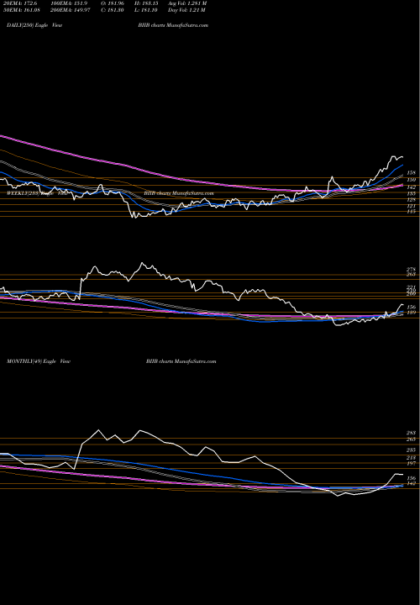Click the 156 price label on weekly chart
The width and height of the screenshot is (420, 605).
(411, 308)
